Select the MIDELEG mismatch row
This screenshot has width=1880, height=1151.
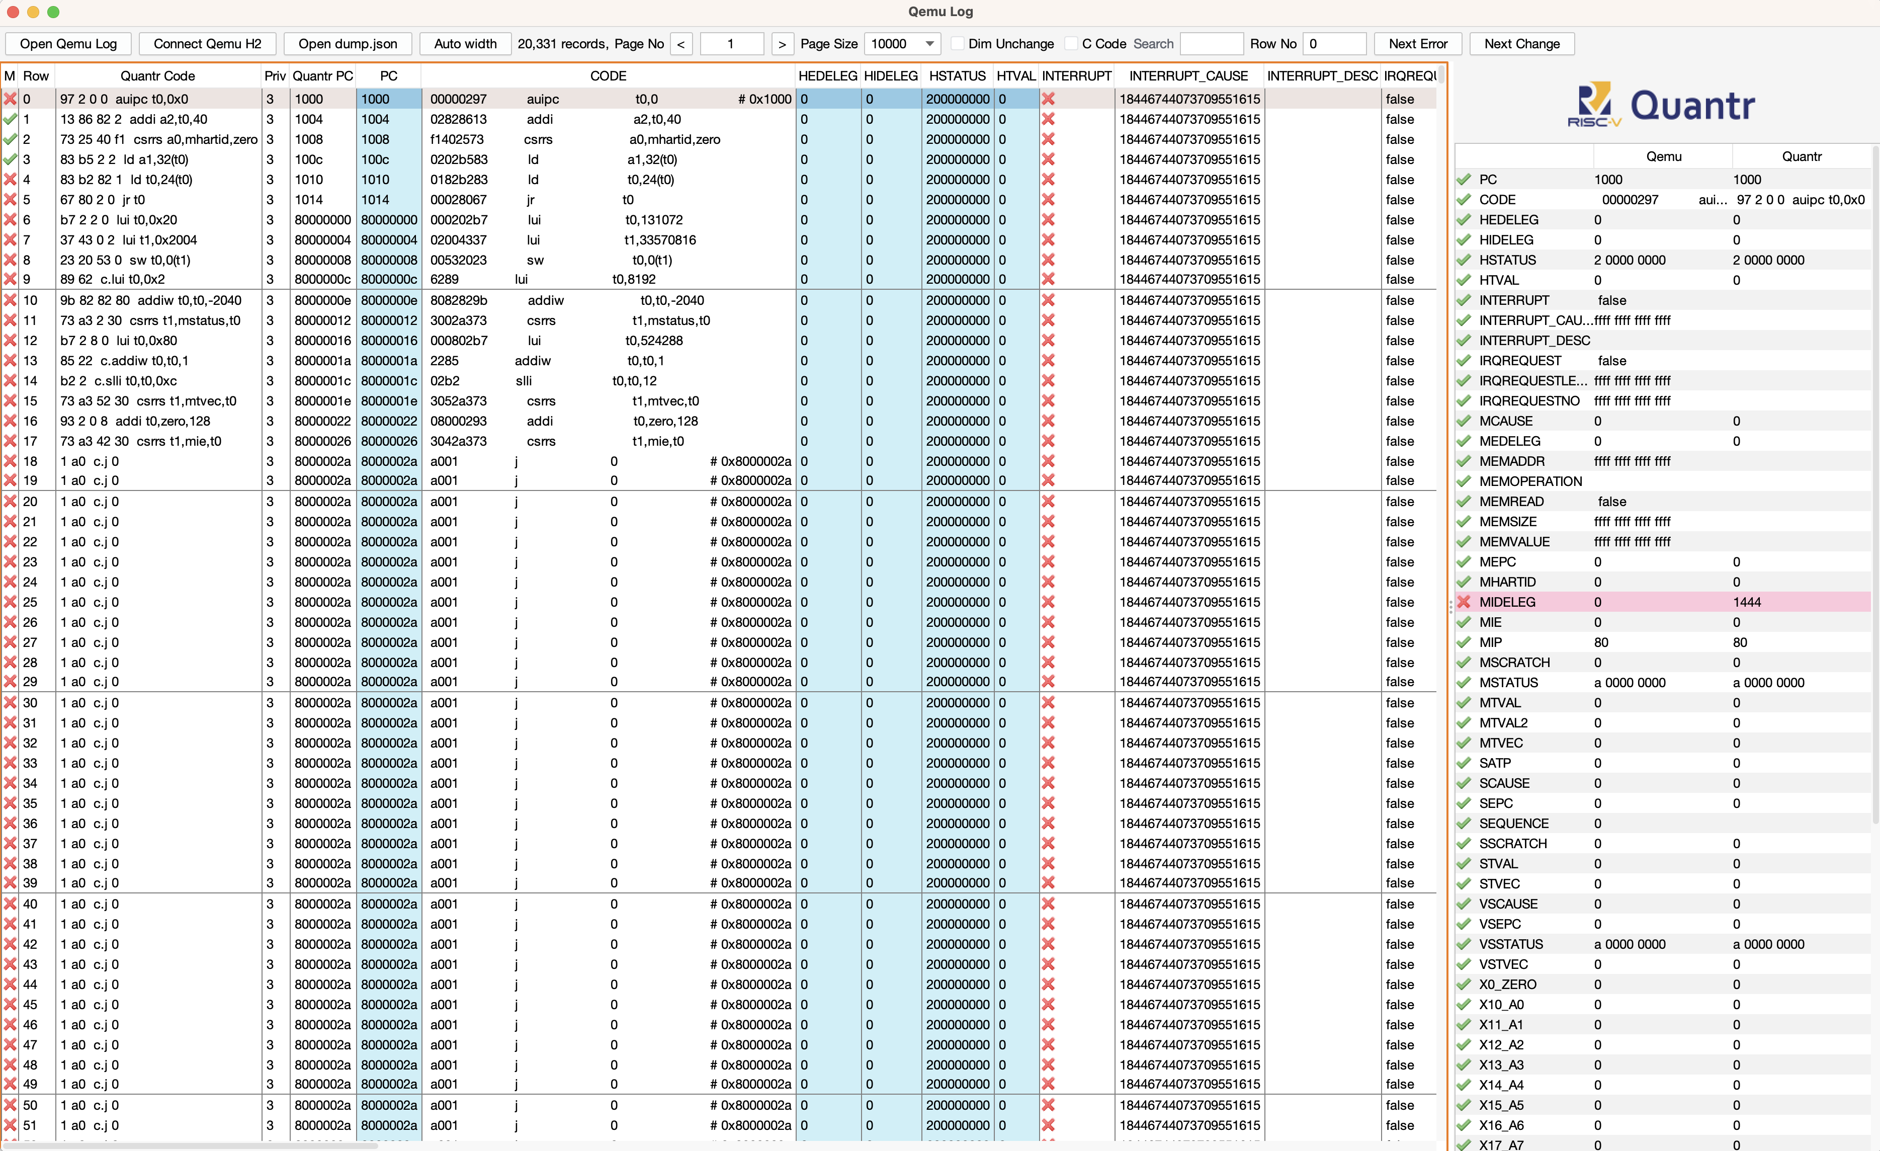point(1663,602)
